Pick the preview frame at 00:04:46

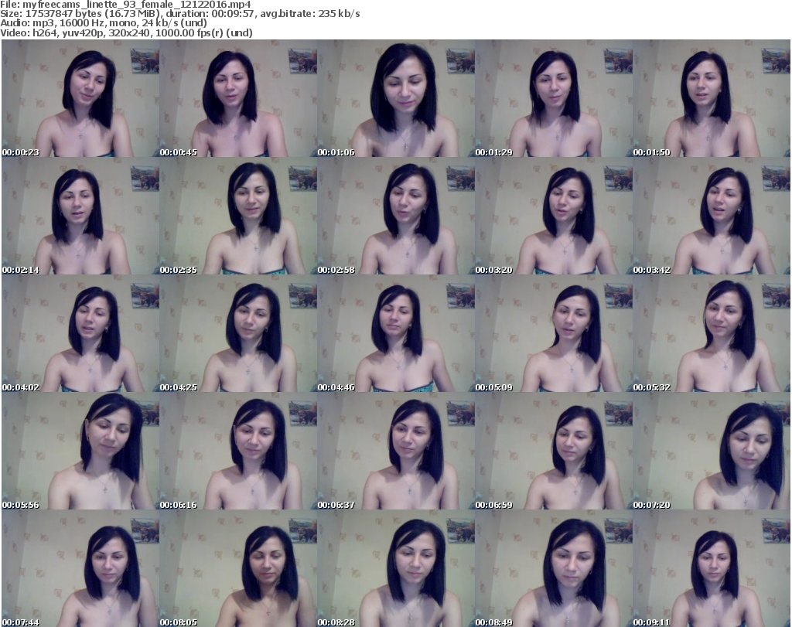coord(396,334)
